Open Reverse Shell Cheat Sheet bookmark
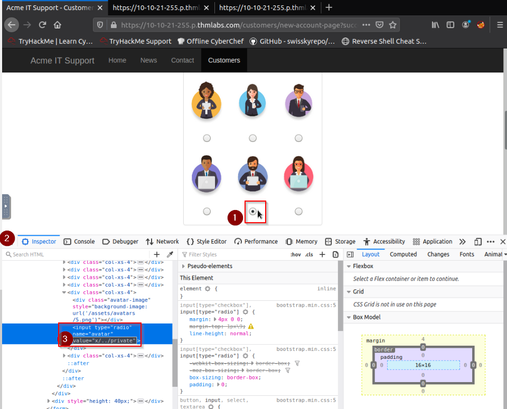507x409 pixels. (384, 41)
